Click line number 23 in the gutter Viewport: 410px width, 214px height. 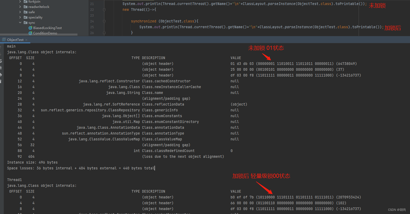click(92, 15)
